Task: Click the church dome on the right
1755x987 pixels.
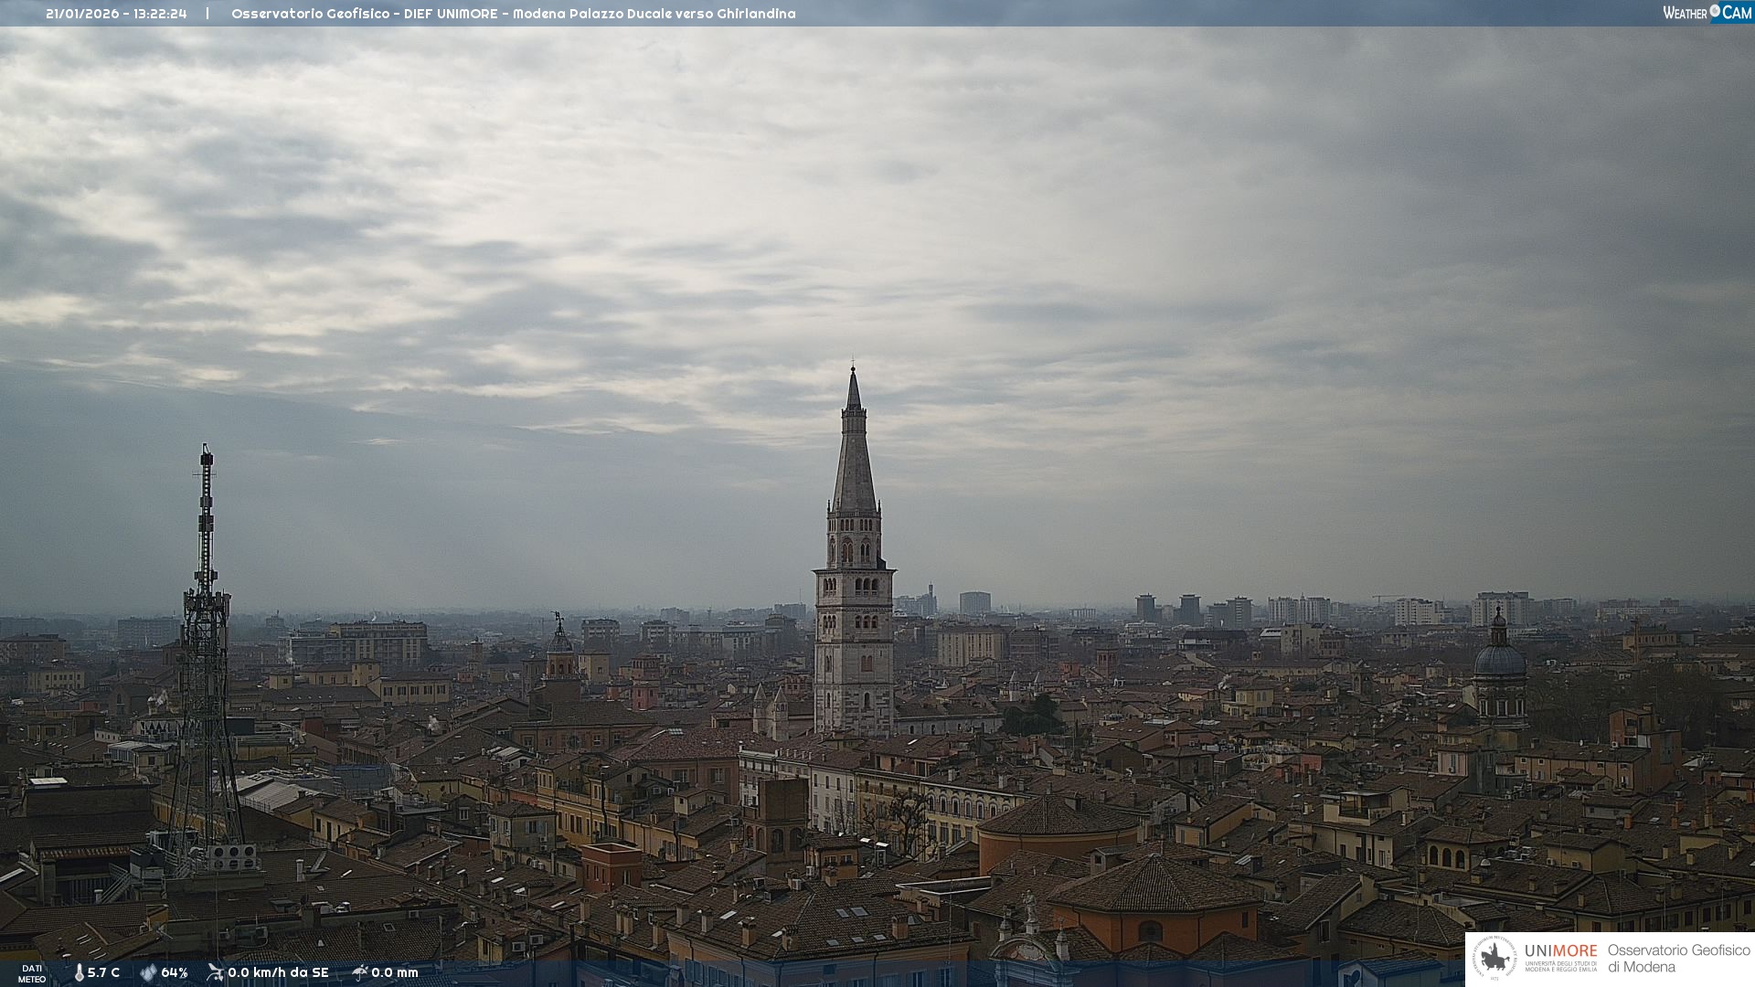Action: 1499,660
